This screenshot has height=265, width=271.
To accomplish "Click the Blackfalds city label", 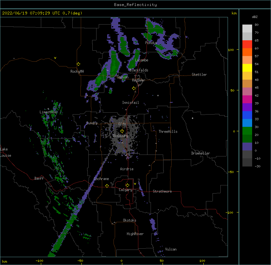I will (x=139, y=70).
